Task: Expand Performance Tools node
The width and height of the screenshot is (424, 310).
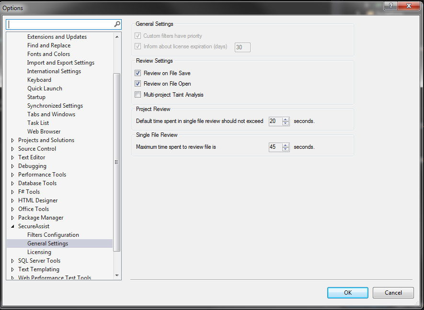Action: tap(12, 175)
